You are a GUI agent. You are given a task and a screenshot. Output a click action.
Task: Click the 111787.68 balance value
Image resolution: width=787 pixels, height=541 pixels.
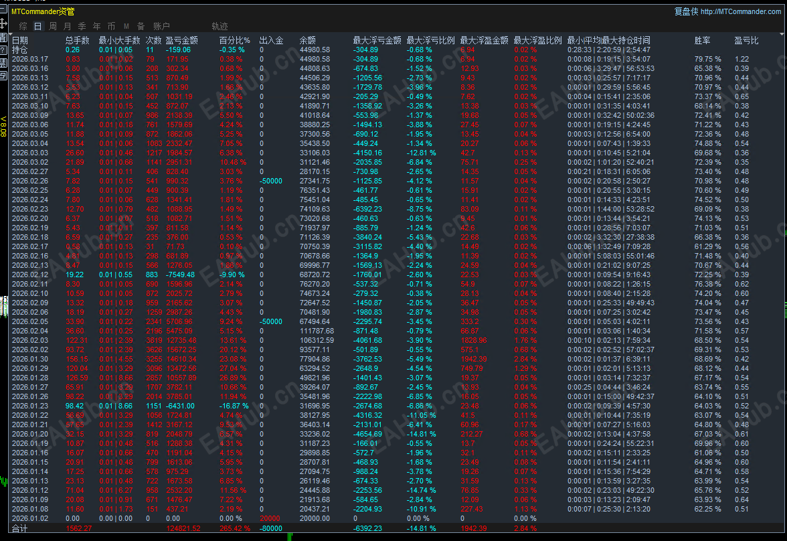point(317,331)
